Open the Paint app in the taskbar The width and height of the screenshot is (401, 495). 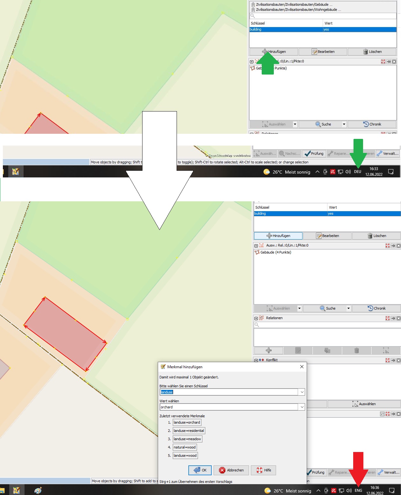click(x=38, y=491)
